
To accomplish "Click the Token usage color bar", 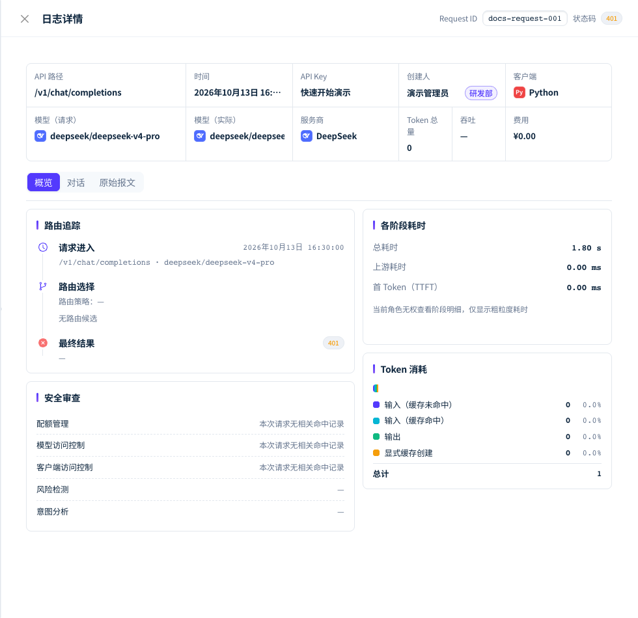I will [376, 388].
